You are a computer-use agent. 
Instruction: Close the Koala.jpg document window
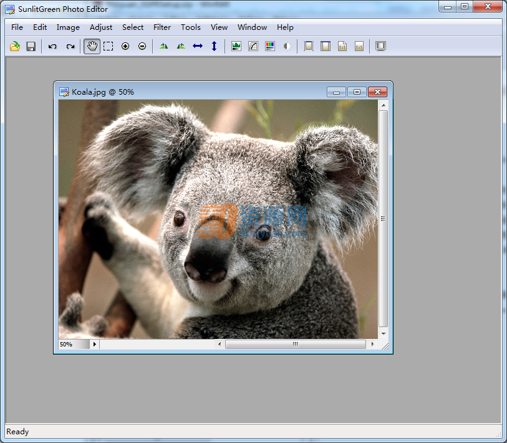377,92
